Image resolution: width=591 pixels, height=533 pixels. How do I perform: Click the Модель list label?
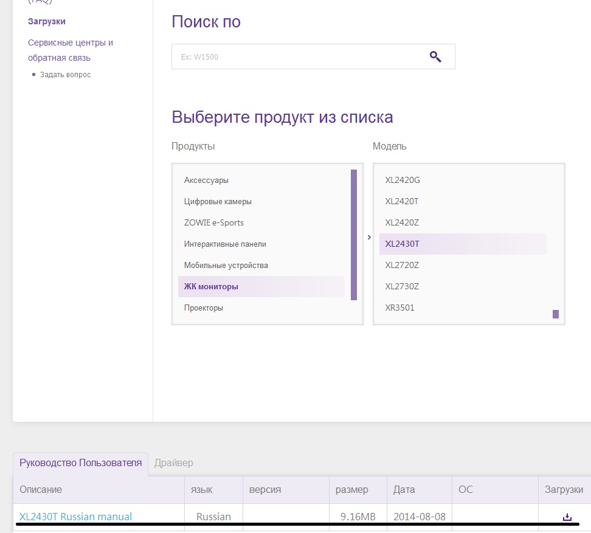point(390,146)
